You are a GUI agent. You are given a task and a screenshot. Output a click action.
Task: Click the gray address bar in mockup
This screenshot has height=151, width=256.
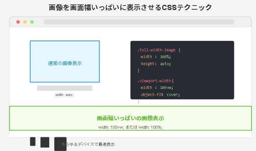pos(139,22)
